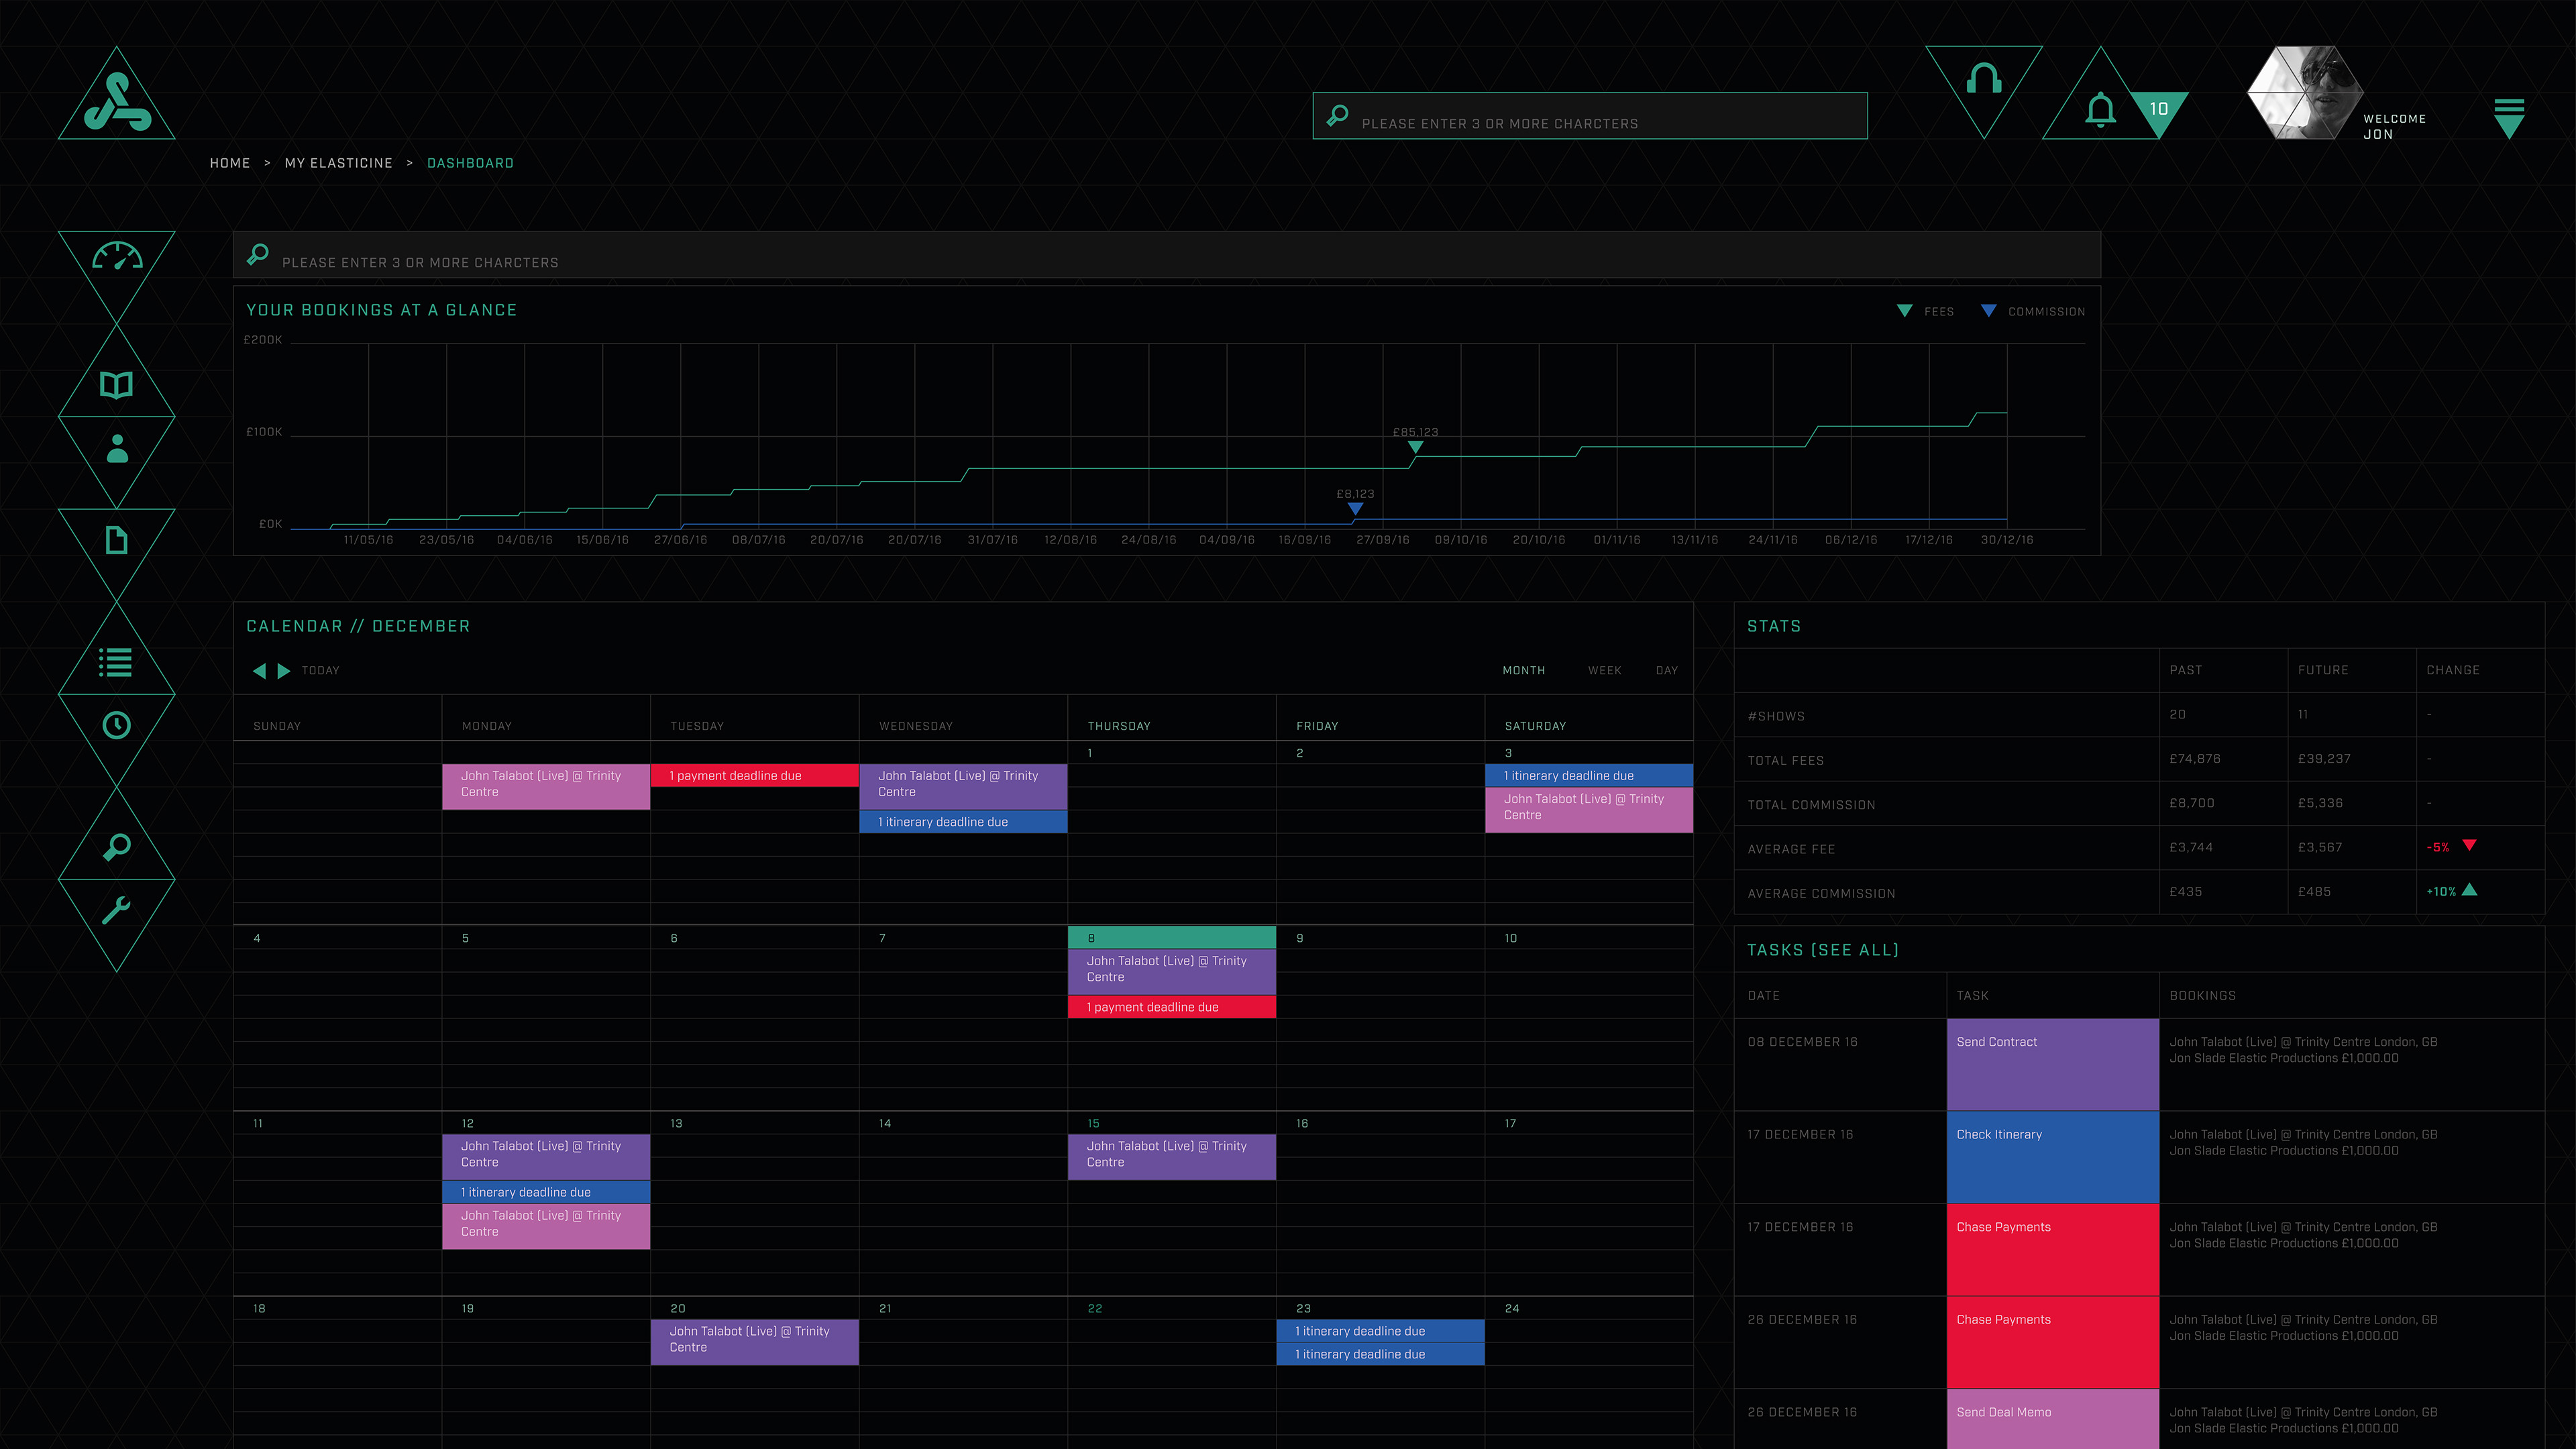Switch calendar to Day view

coord(1666,671)
